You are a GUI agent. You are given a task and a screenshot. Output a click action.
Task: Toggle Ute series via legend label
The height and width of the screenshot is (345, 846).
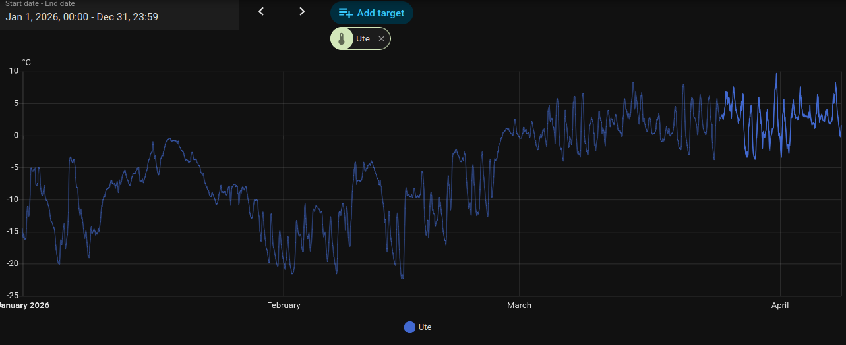point(425,327)
